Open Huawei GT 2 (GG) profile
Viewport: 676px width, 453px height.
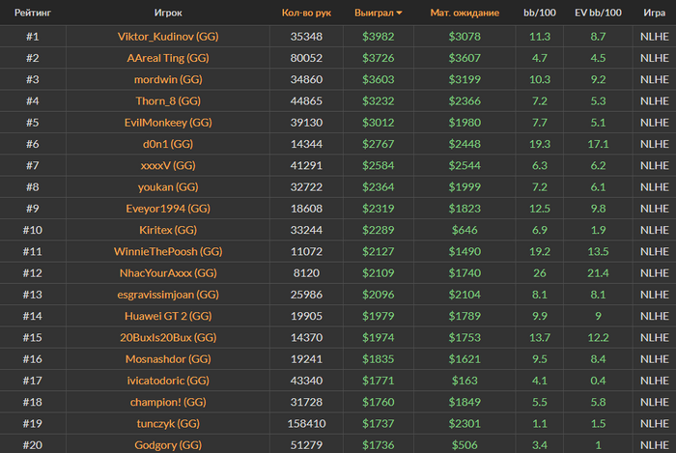(x=168, y=316)
